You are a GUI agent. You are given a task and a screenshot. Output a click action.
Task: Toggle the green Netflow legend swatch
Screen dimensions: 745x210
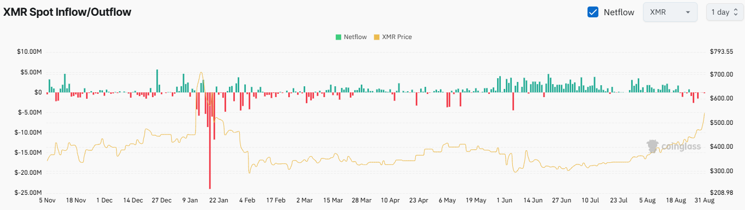click(338, 37)
